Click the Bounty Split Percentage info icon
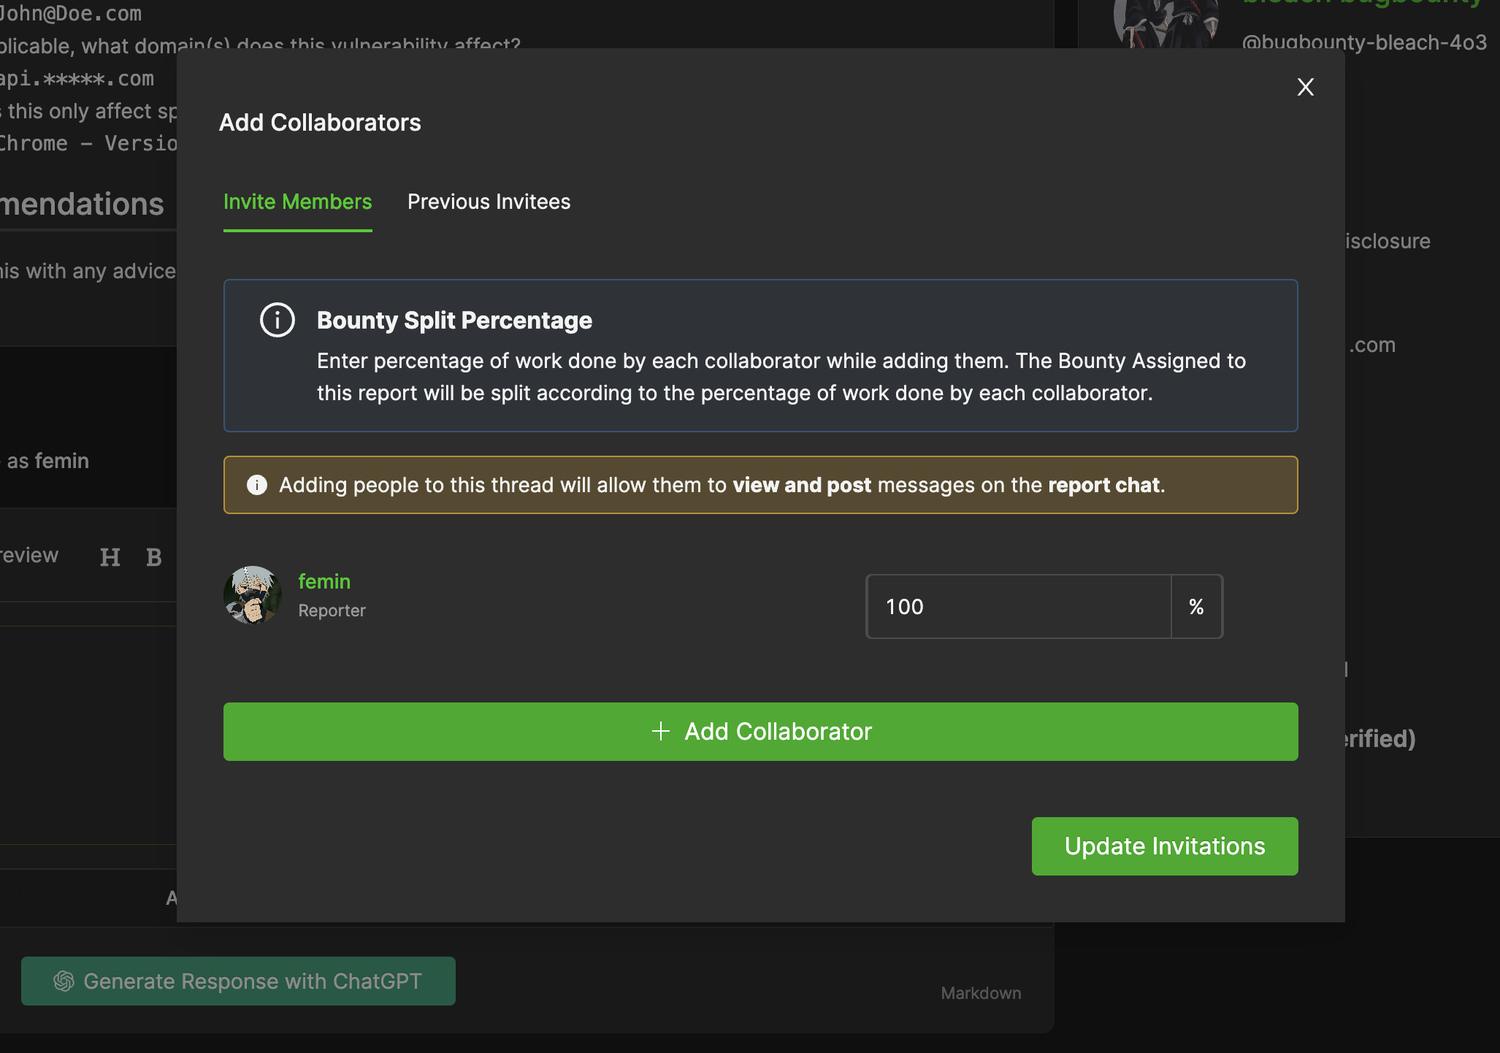The width and height of the screenshot is (1500, 1053). tap(278, 320)
